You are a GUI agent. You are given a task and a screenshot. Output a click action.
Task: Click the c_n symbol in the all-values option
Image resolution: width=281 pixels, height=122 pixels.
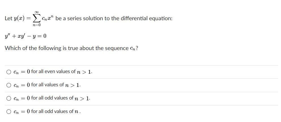pos(16,85)
